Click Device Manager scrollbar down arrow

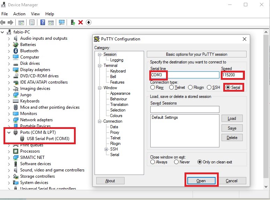[266, 187]
